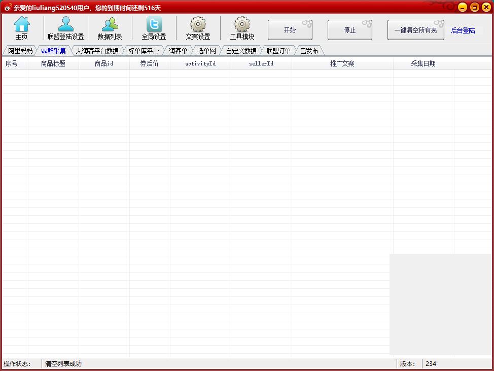Open the 后台登陆 link

(463, 30)
